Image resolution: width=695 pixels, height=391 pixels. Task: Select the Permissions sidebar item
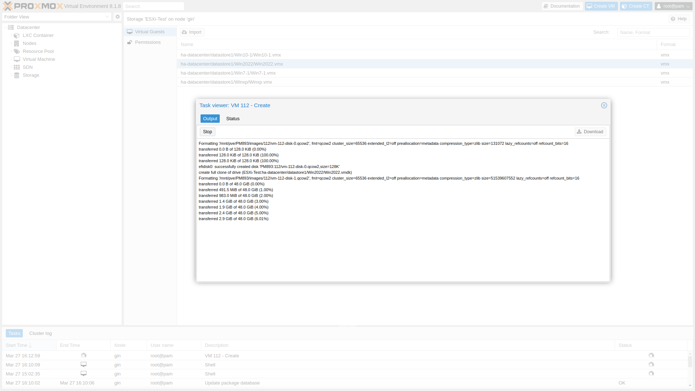148,42
